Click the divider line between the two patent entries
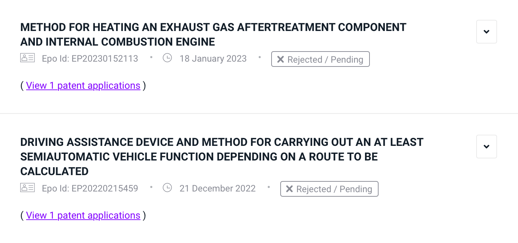518x243 pixels. pyautogui.click(x=259, y=113)
